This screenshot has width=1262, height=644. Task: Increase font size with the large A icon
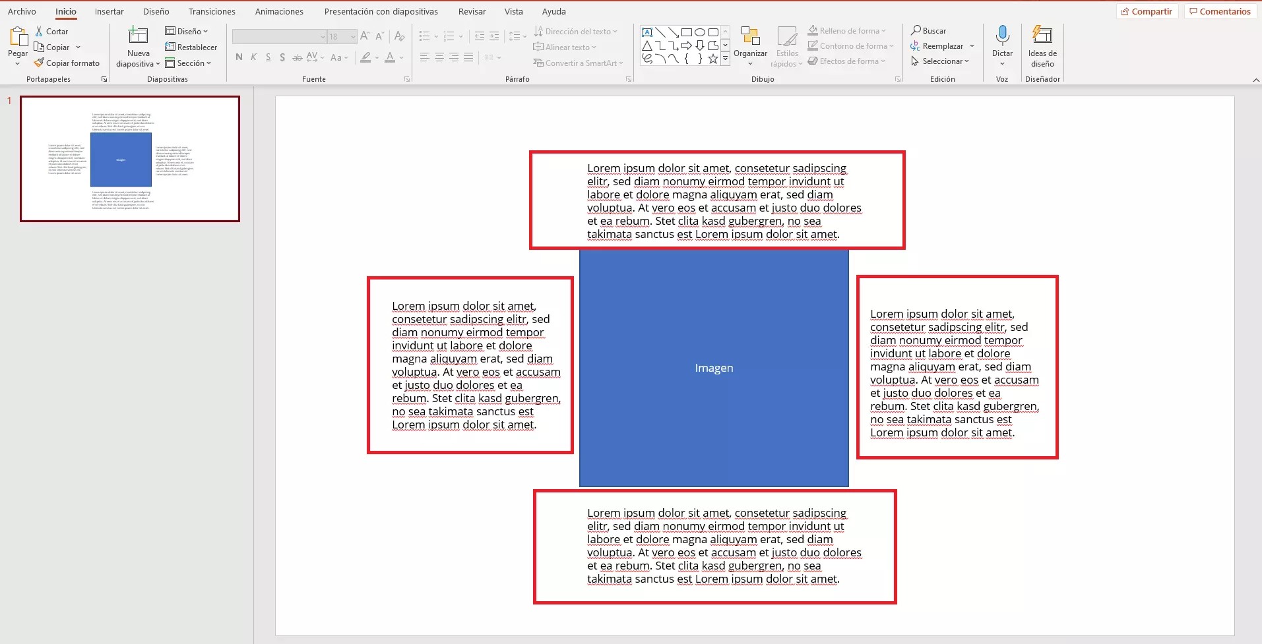365,36
